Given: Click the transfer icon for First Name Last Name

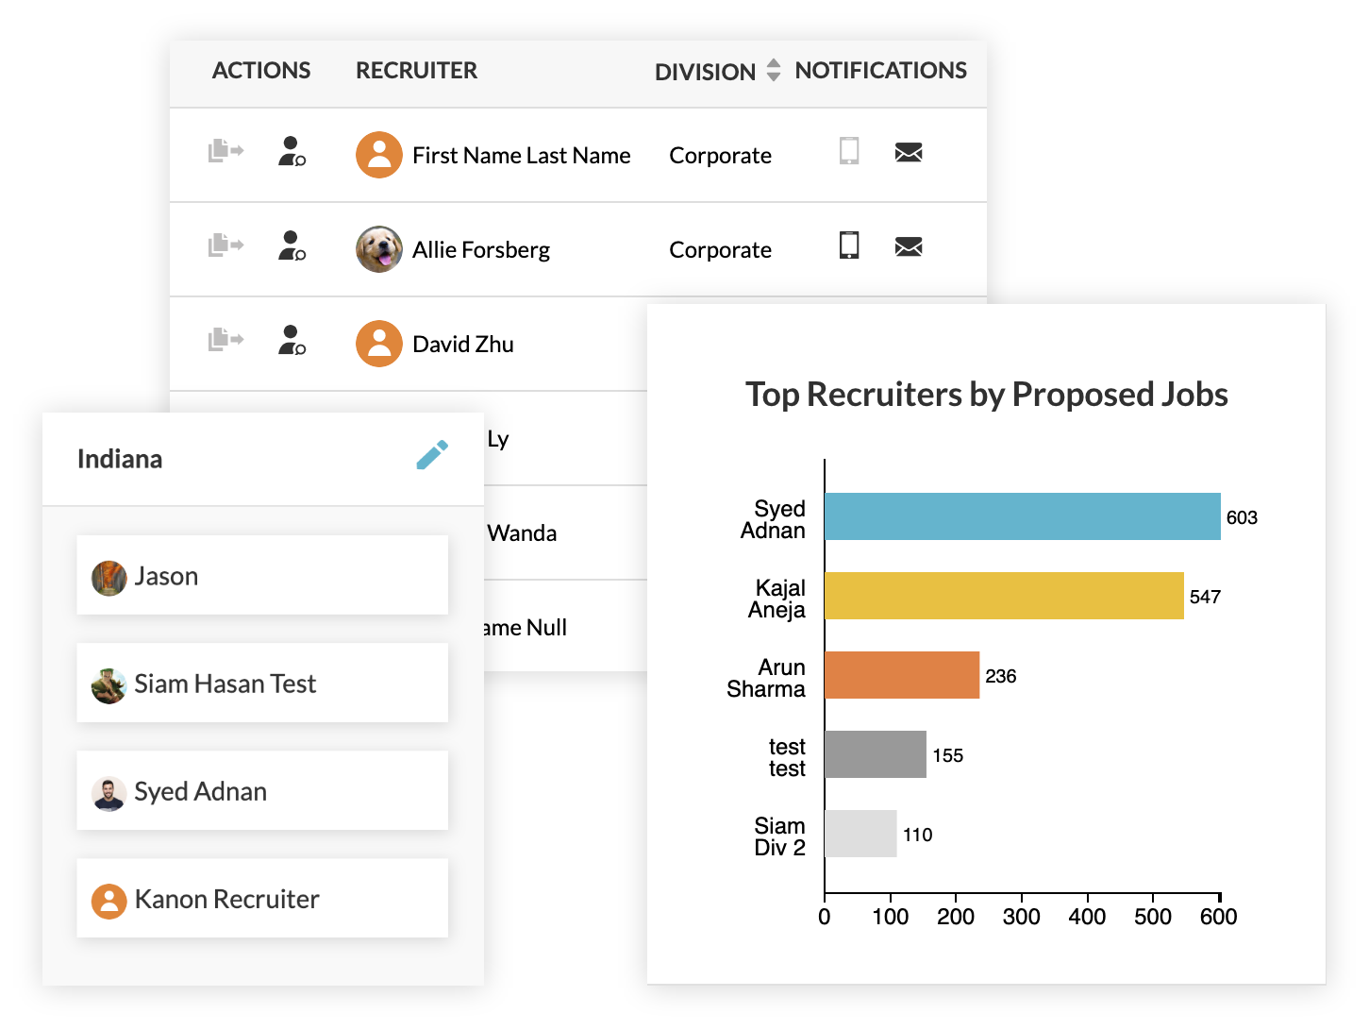Looking at the screenshot, I should 225,151.
